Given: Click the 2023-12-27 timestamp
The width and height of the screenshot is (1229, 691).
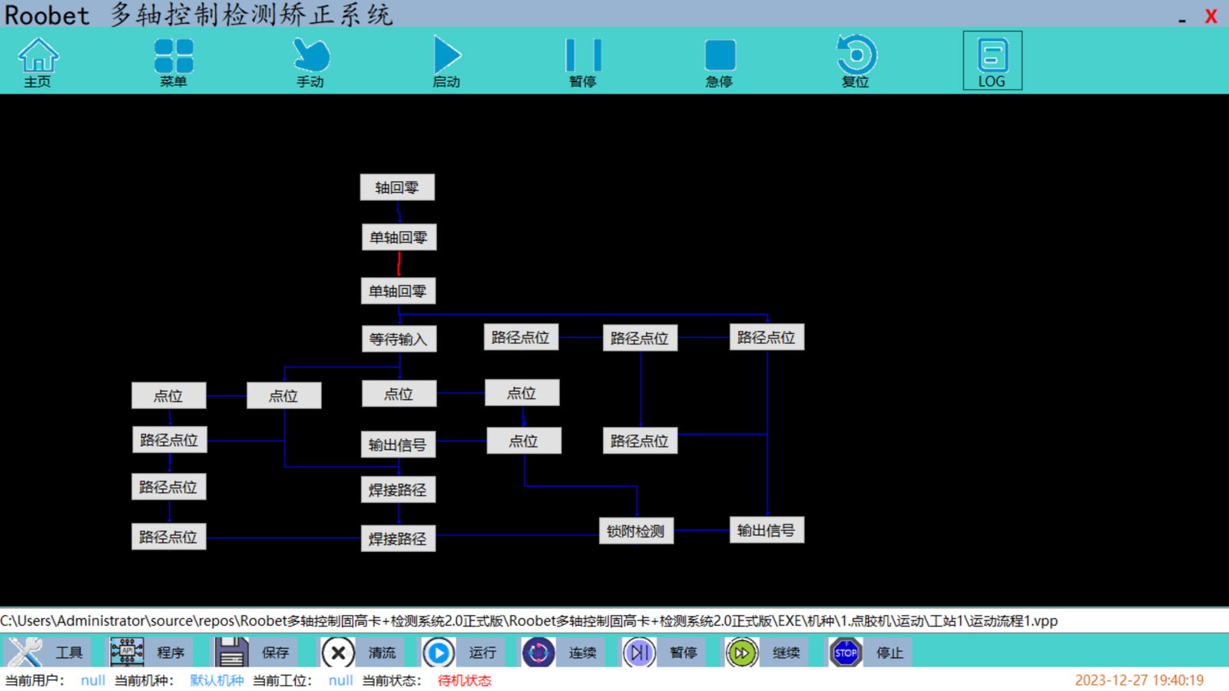Looking at the screenshot, I should coord(1139,680).
